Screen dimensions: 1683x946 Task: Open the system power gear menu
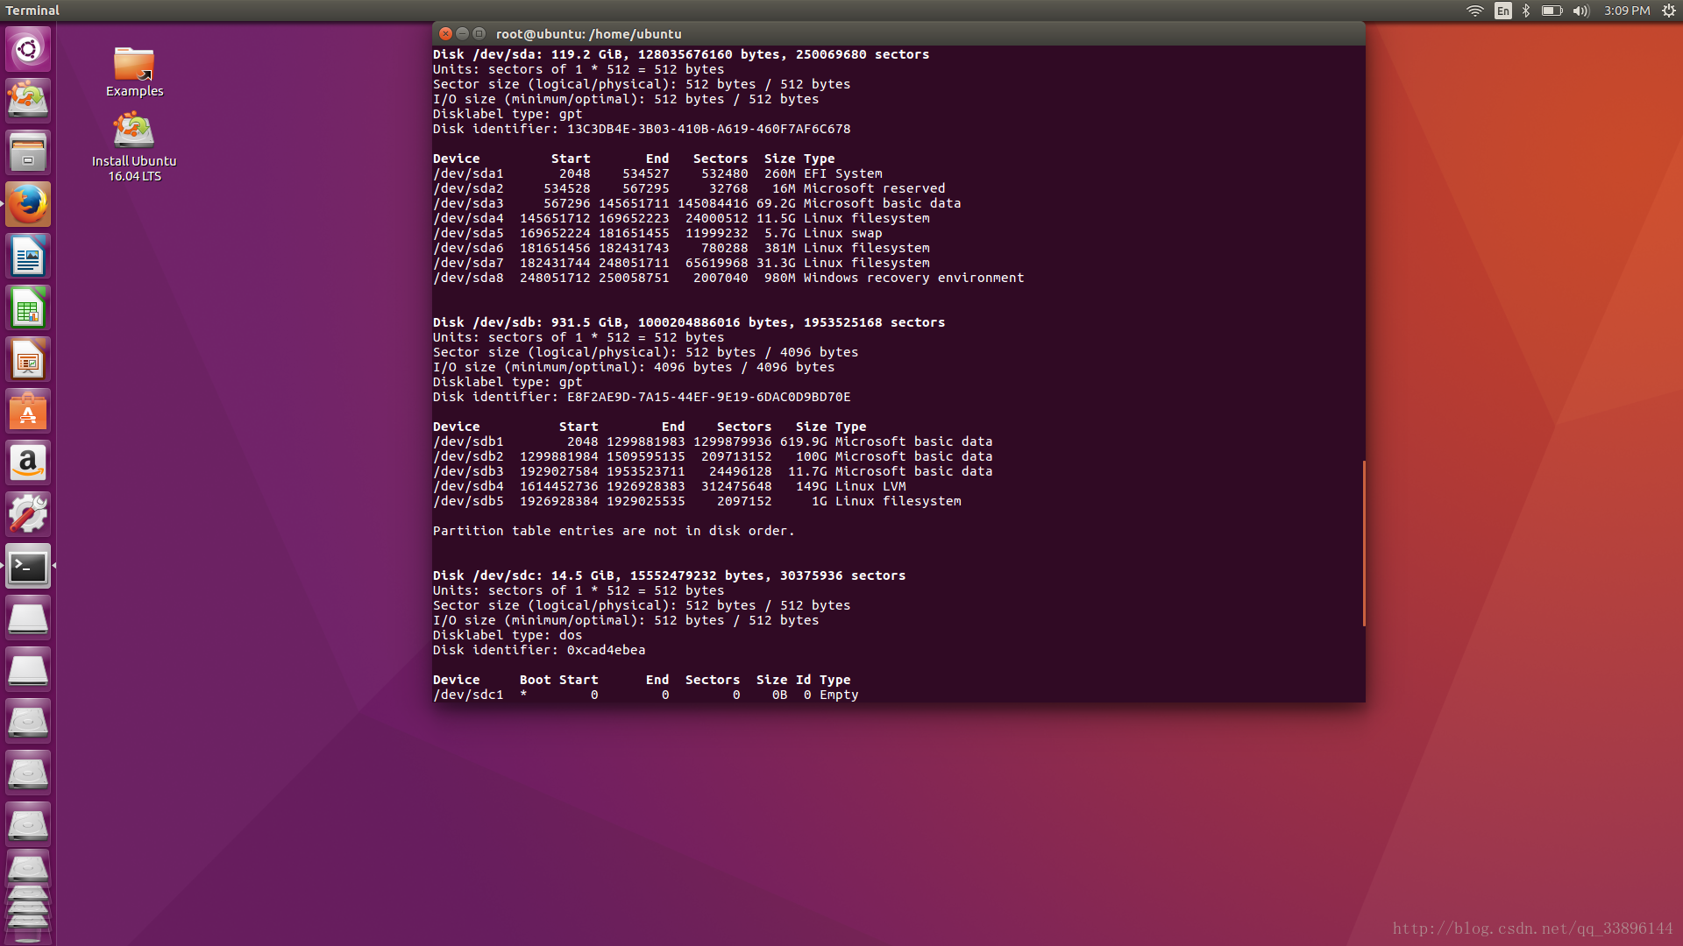[1668, 11]
